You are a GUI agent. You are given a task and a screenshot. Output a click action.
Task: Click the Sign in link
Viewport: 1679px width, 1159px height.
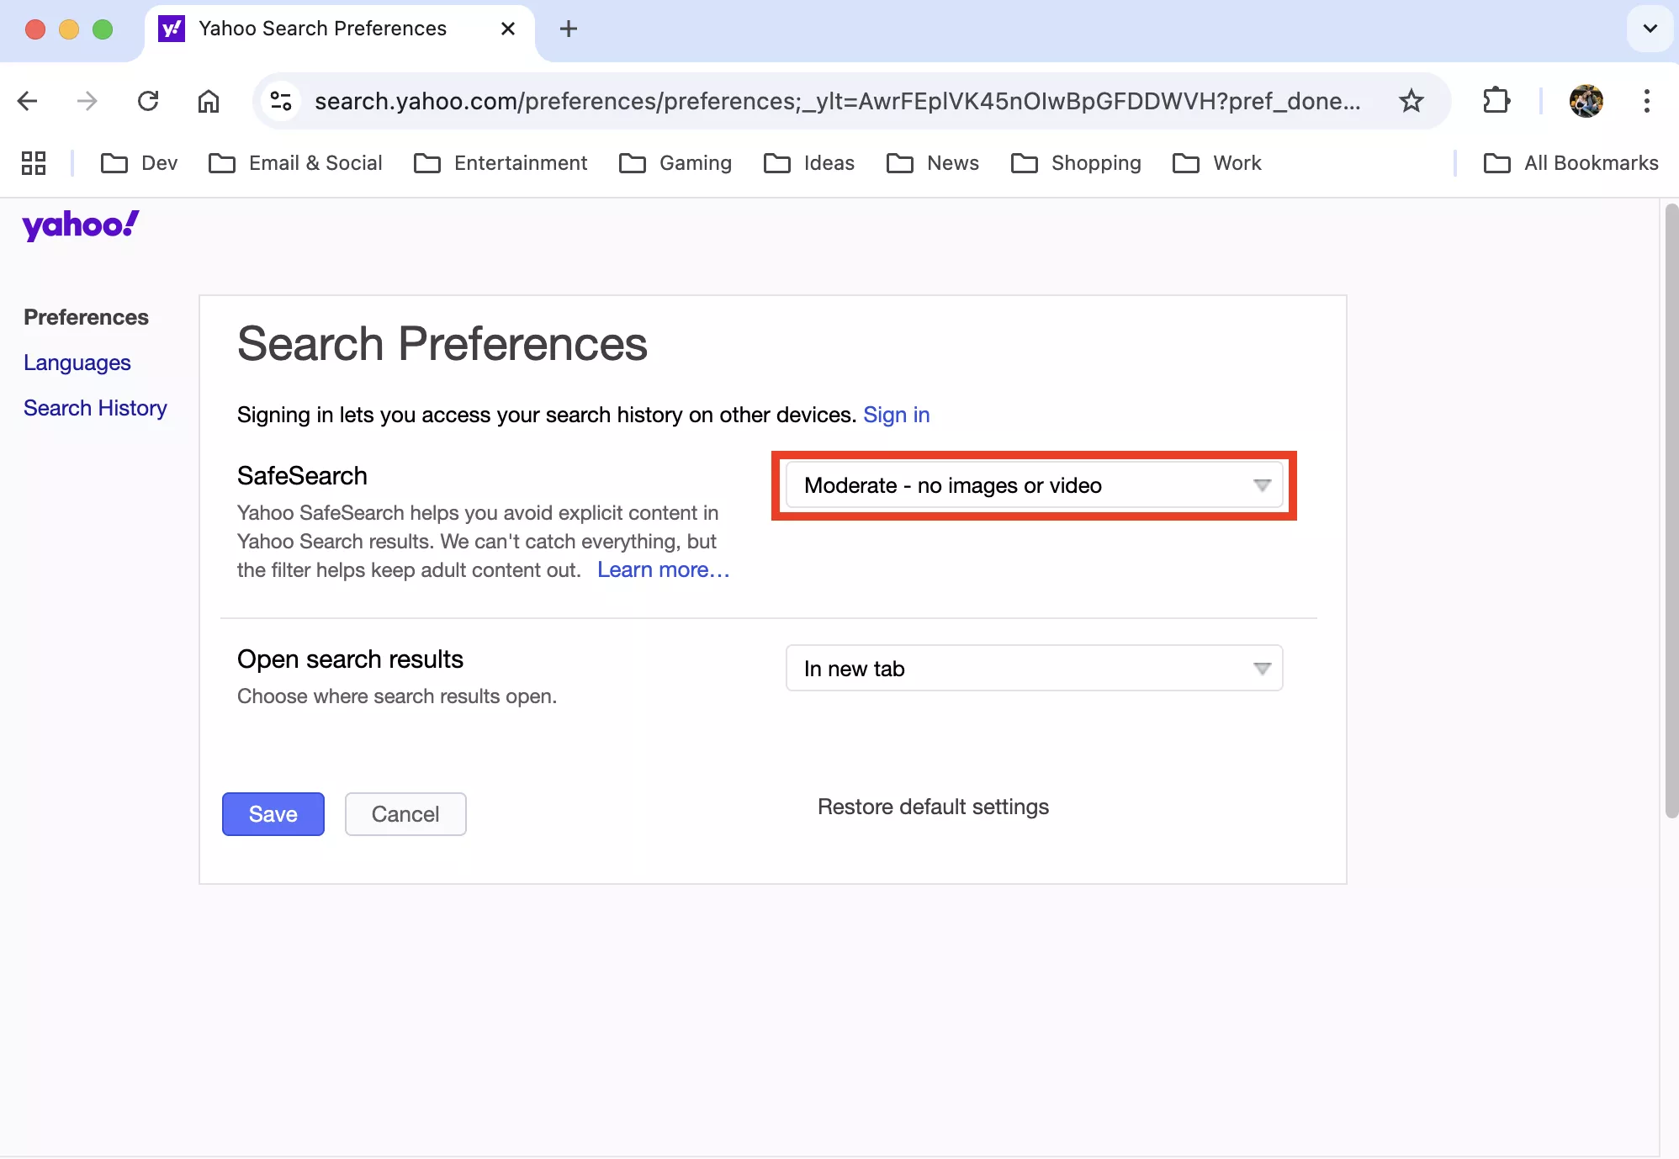(896, 415)
